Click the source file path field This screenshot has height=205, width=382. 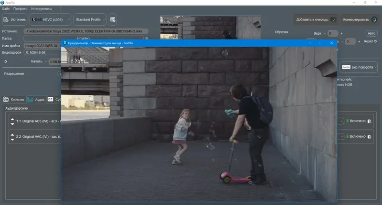pos(86,31)
